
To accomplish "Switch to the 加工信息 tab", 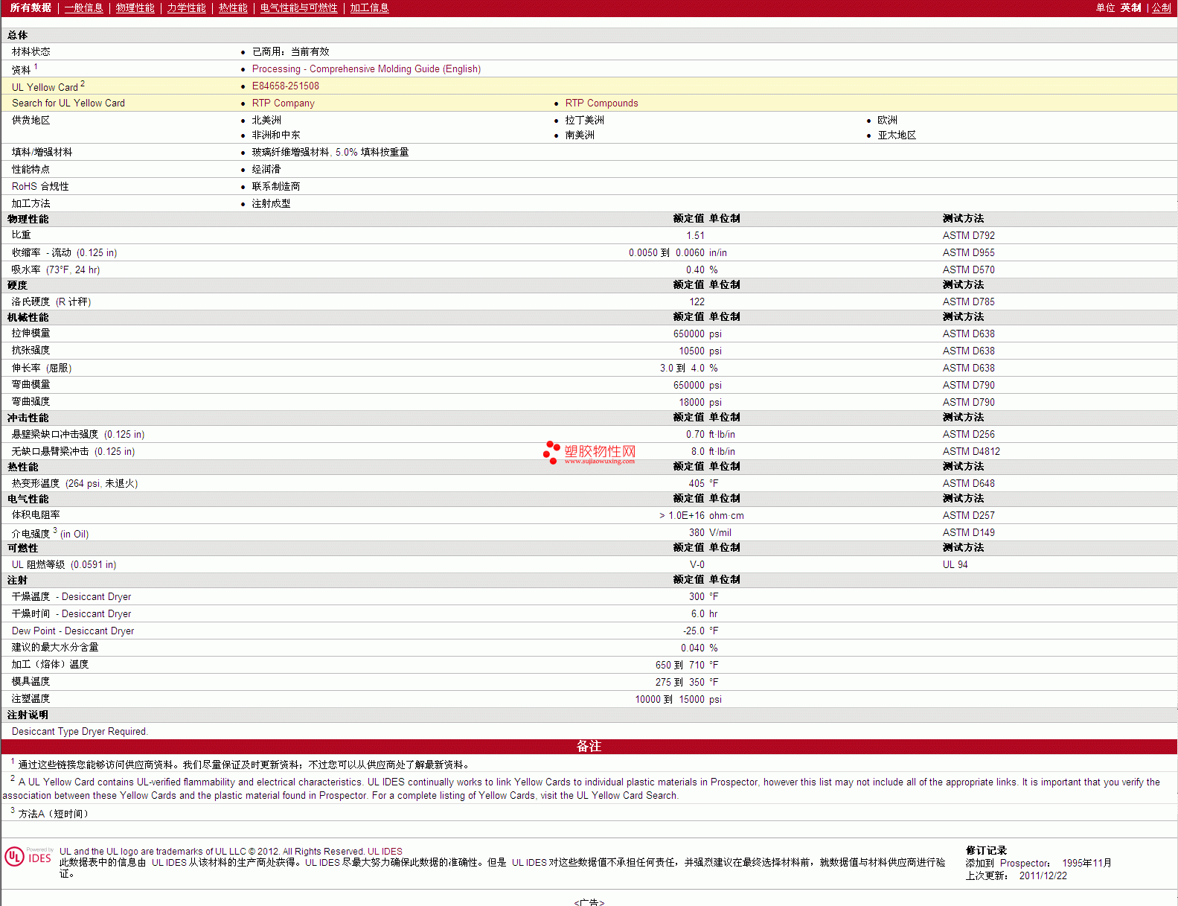I will point(370,7).
